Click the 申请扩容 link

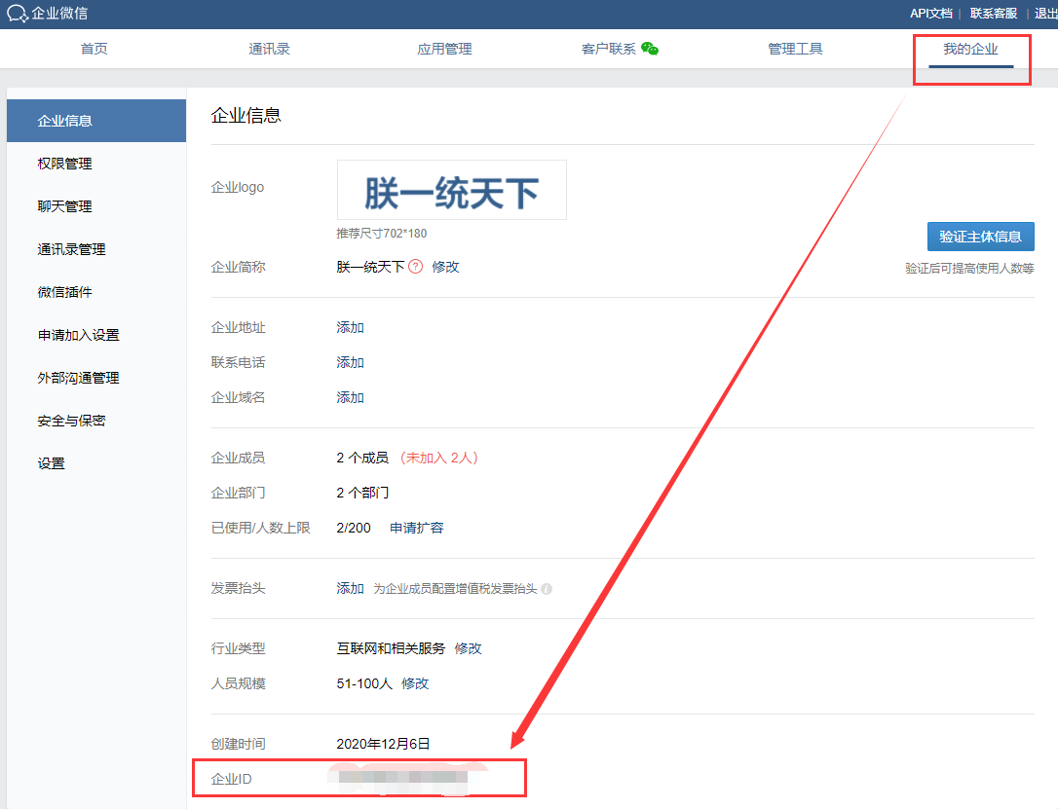click(416, 528)
